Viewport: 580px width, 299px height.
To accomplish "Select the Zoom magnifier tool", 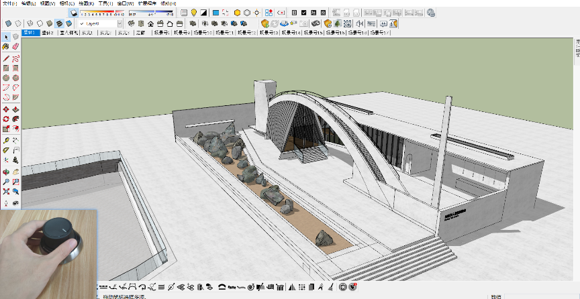I will pyautogui.click(x=6, y=182).
